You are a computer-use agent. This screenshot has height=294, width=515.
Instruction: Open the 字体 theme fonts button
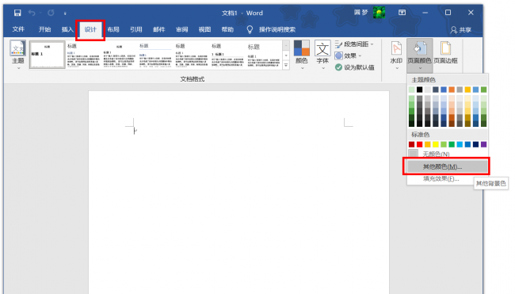(322, 55)
